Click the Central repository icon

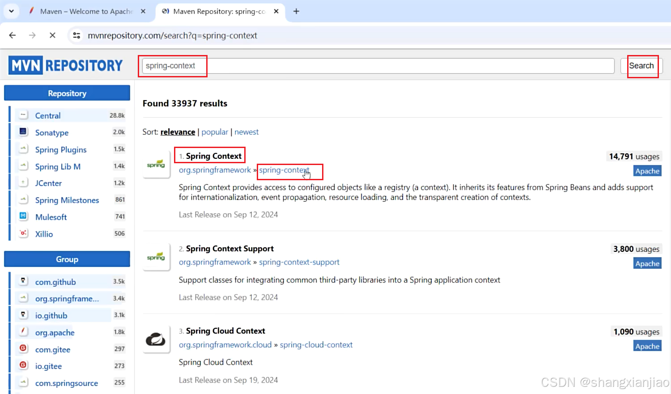coord(23,115)
